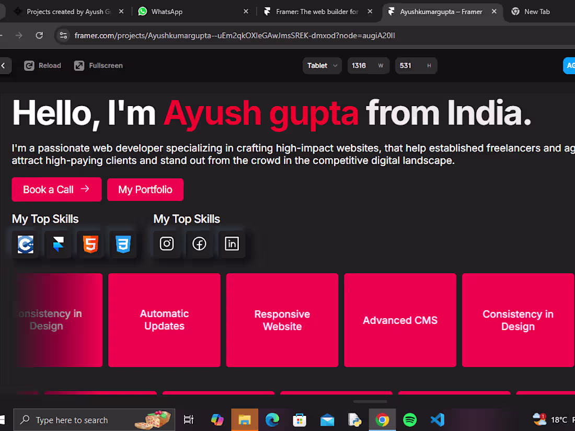Open the LinkedIn social icon

coord(232,244)
